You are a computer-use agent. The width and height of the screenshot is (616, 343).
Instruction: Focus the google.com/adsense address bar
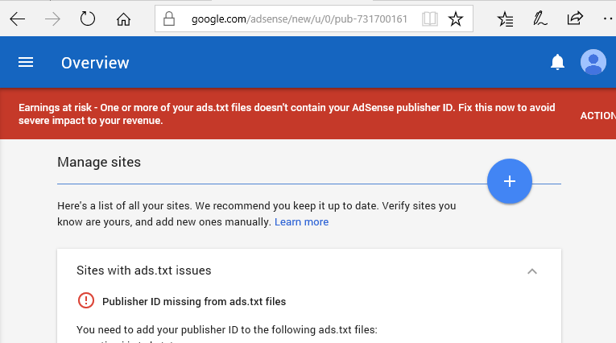coord(298,19)
